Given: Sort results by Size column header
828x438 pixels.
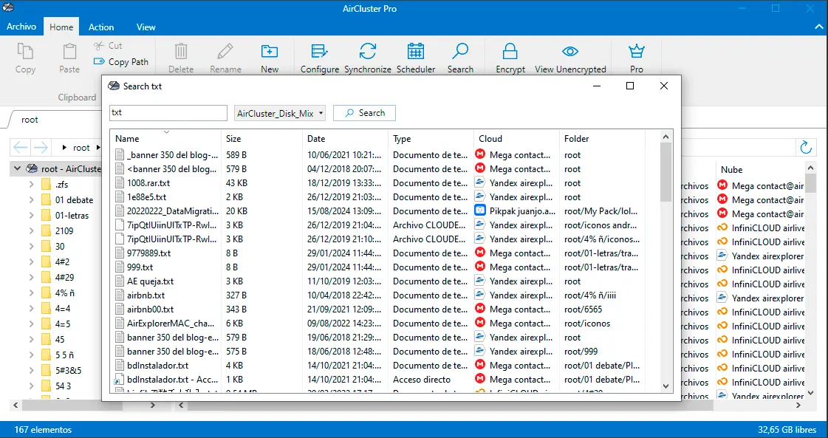Looking at the screenshot, I should pyautogui.click(x=262, y=138).
